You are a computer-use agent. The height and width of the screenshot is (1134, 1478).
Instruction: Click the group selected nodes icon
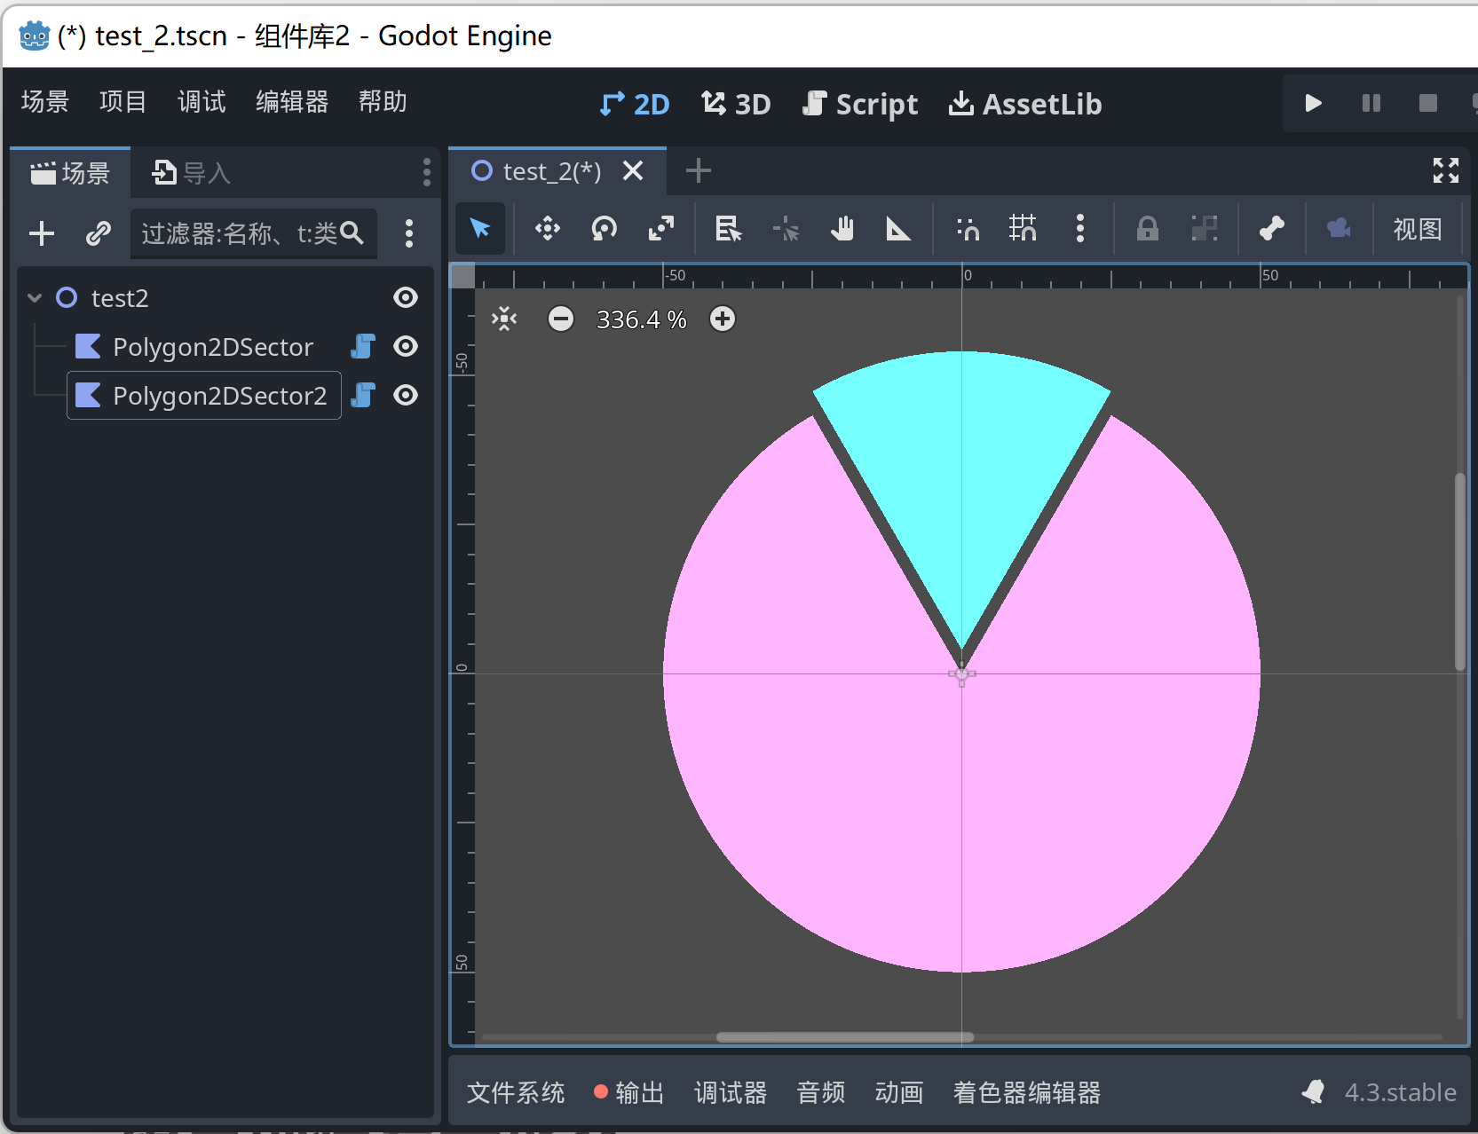(x=1204, y=229)
